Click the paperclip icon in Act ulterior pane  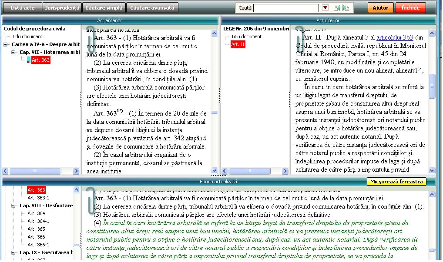tap(299, 42)
